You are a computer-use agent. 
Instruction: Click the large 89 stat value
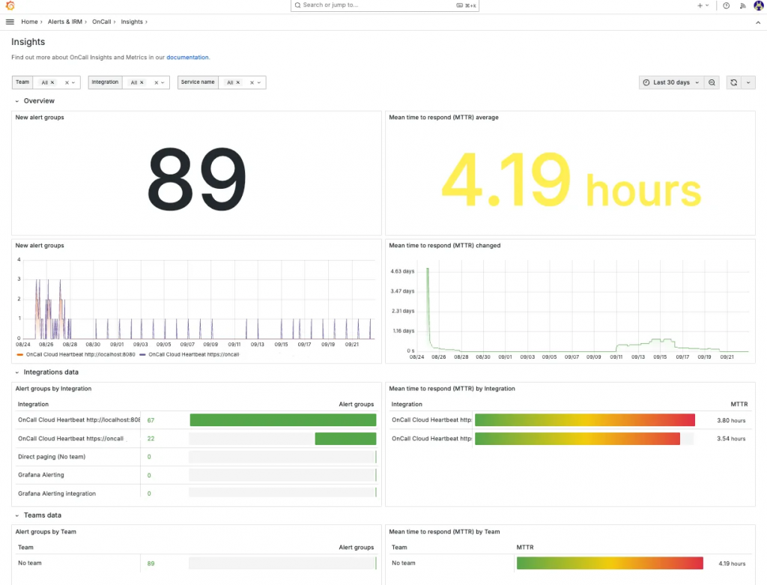pyautogui.click(x=197, y=179)
